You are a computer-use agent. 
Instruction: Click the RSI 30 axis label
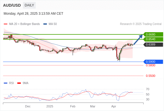(x=148, y=99)
